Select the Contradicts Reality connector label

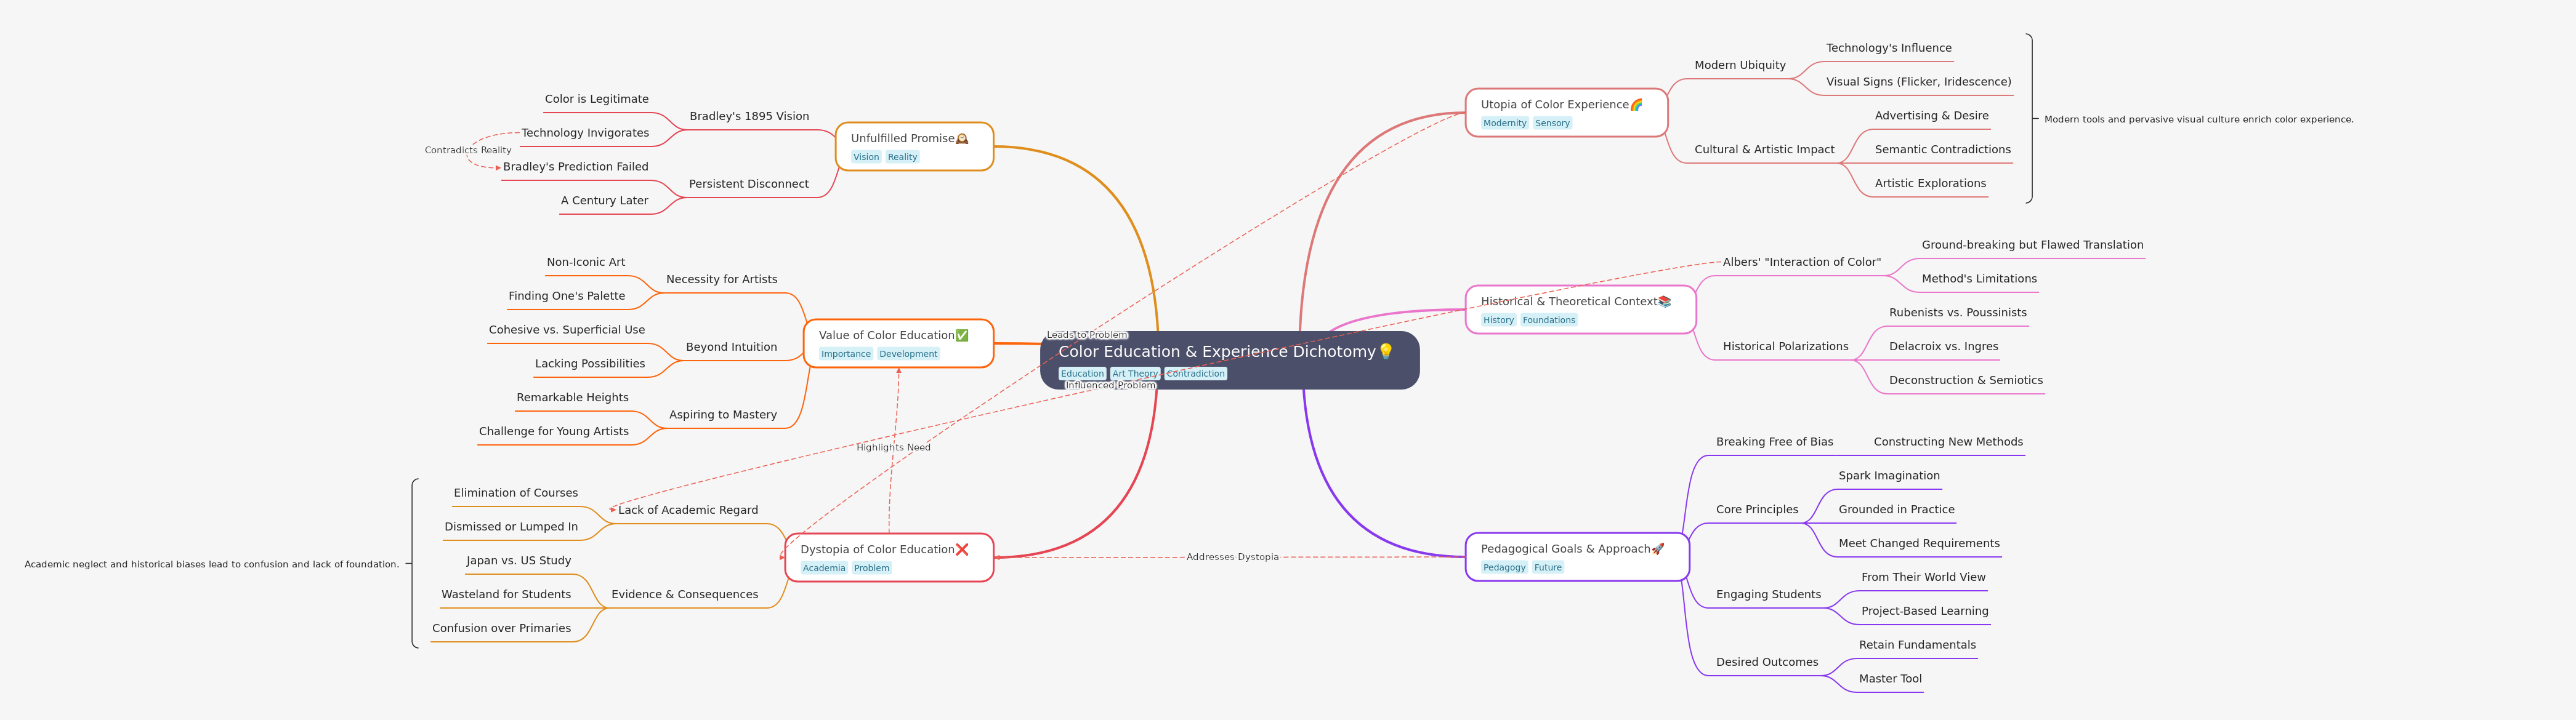tap(467, 151)
